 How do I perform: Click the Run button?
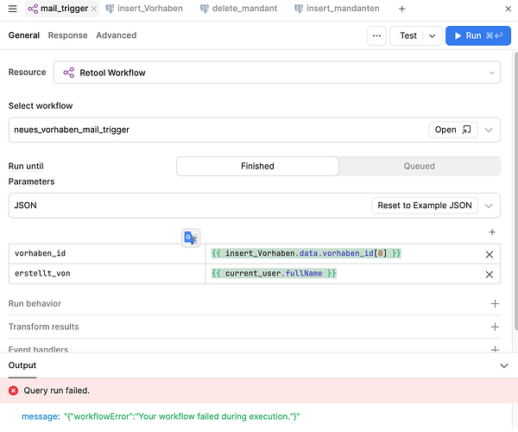[472, 36]
